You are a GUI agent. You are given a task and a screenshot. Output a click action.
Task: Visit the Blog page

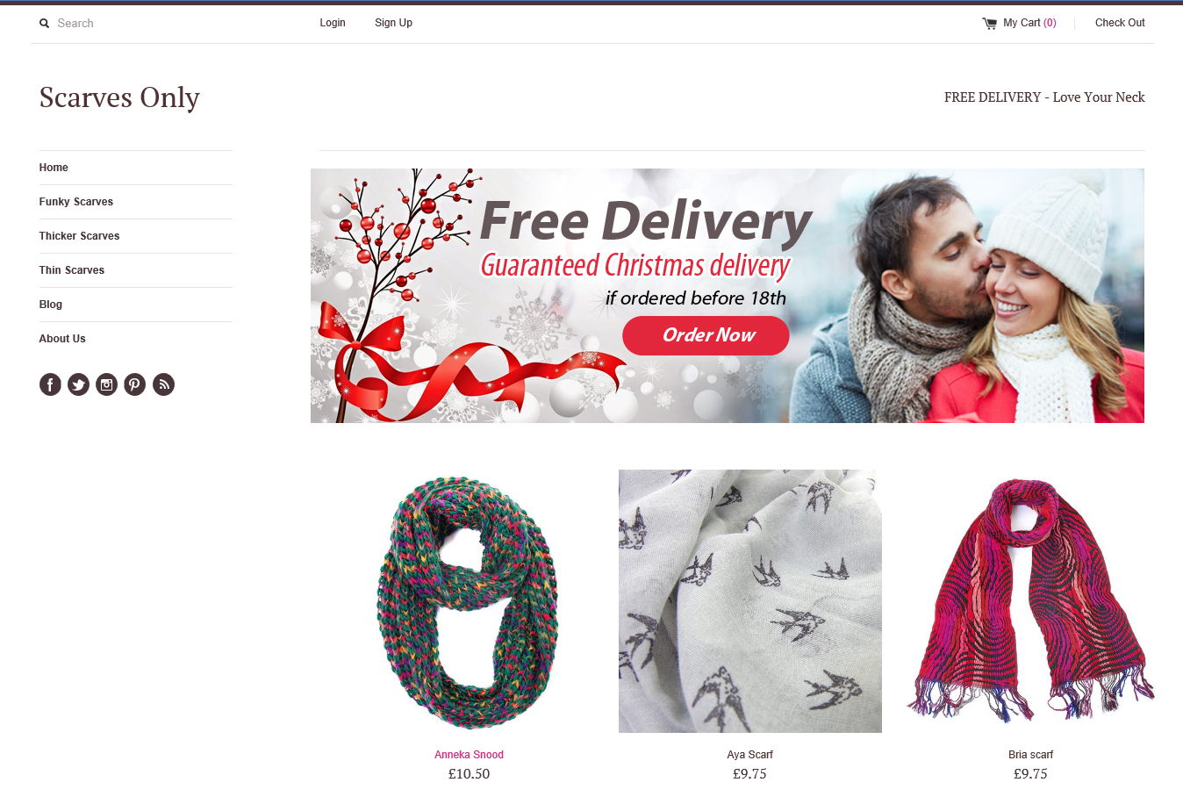pyautogui.click(x=51, y=305)
